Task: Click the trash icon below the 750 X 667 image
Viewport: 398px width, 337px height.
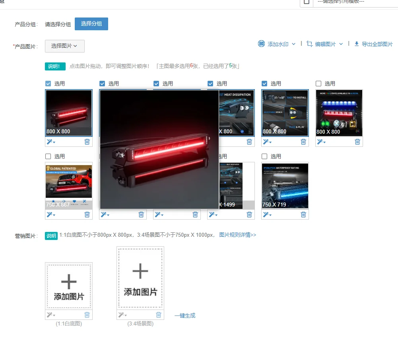Action: pos(87,214)
